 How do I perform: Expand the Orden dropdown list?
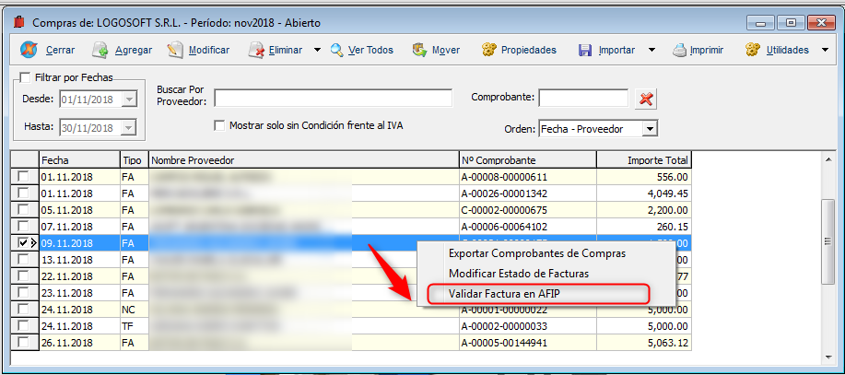click(x=650, y=129)
